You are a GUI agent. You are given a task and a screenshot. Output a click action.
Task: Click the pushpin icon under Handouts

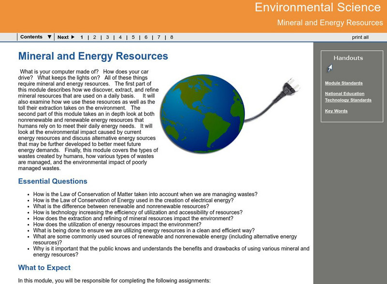[x=329, y=69]
